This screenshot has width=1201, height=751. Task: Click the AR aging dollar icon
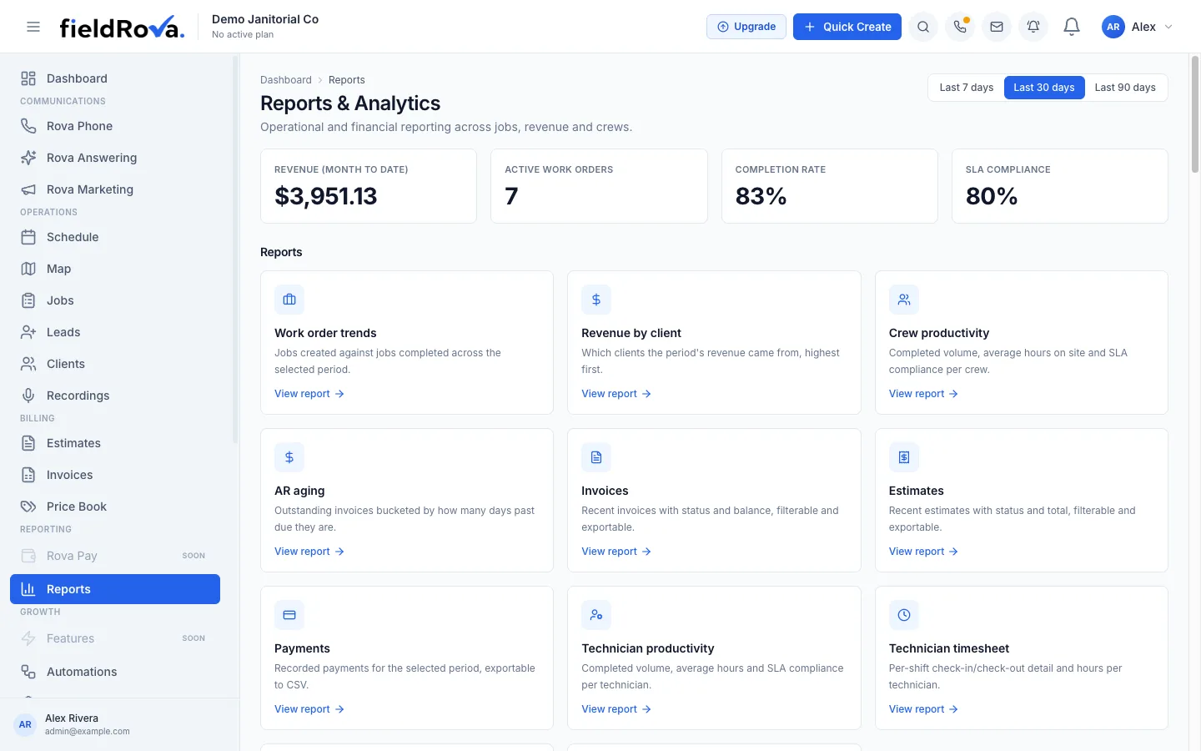point(289,457)
